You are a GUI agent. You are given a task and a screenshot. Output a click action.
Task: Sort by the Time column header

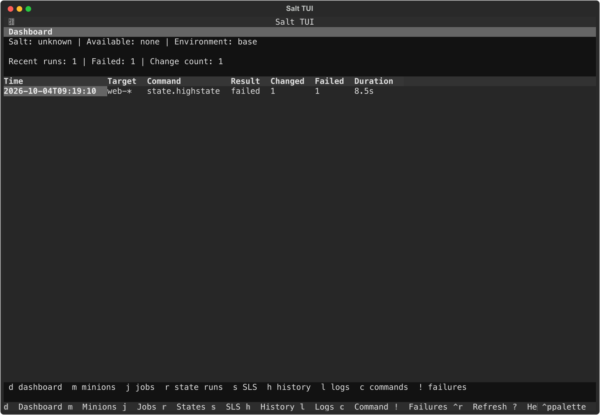pos(13,81)
